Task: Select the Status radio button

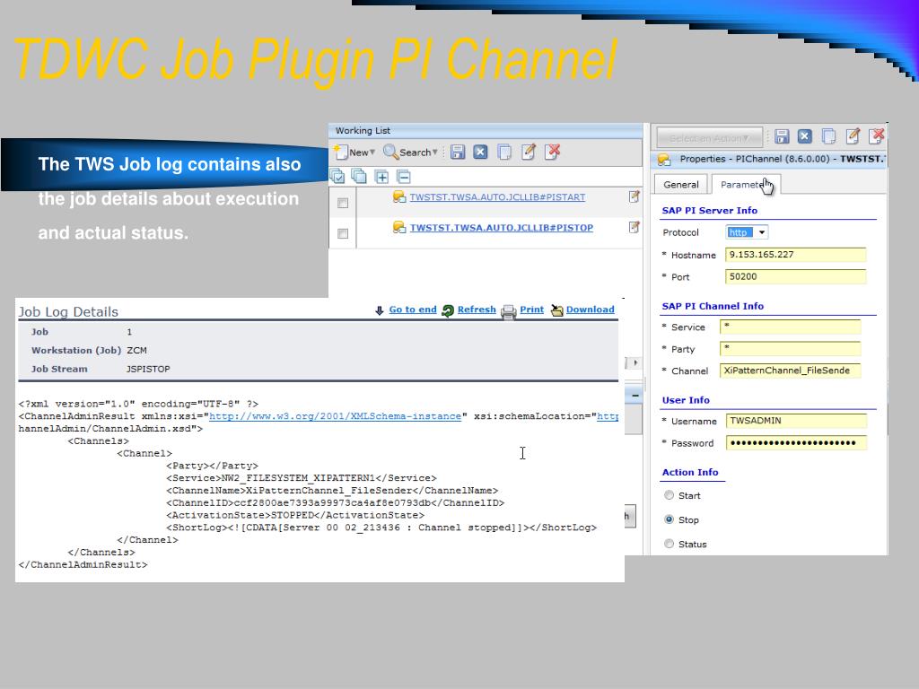Action: tap(670, 544)
